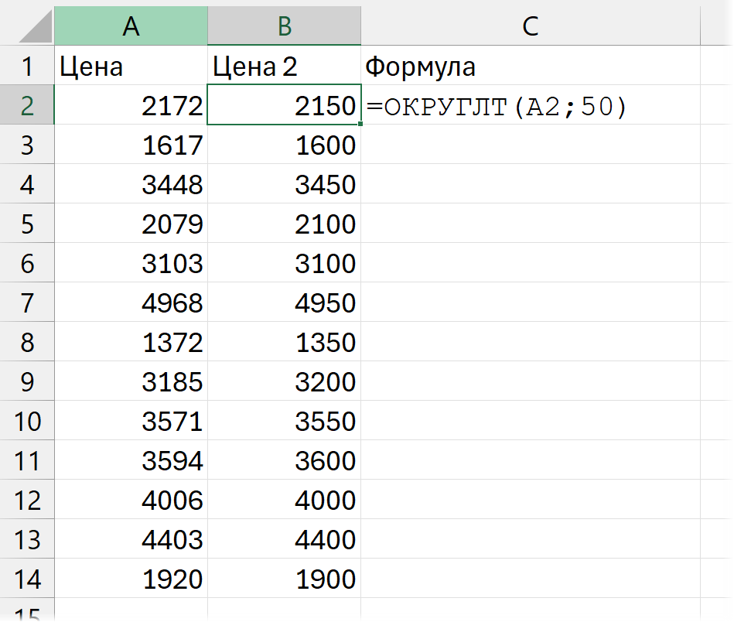Select cell containing value 2100
This screenshot has height=622, width=734.
[x=285, y=224]
